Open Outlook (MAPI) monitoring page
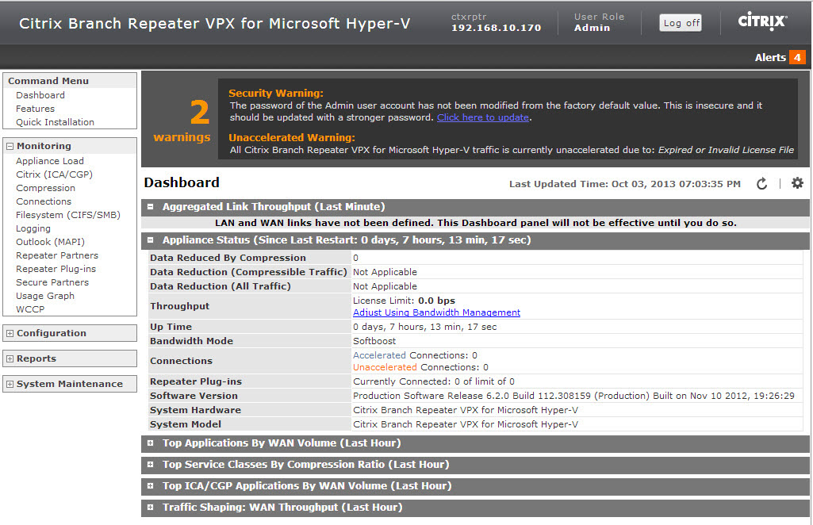 (x=50, y=242)
